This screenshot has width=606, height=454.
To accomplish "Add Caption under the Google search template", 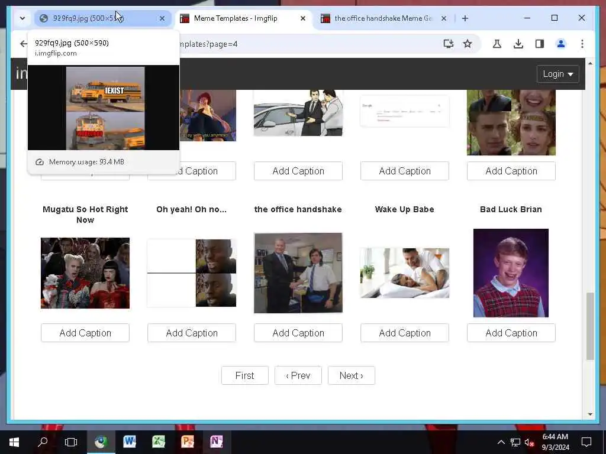I will (405, 171).
